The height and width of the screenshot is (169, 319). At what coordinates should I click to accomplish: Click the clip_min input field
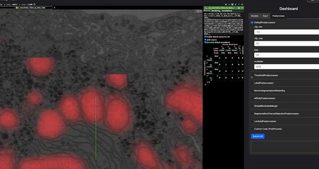click(286, 32)
